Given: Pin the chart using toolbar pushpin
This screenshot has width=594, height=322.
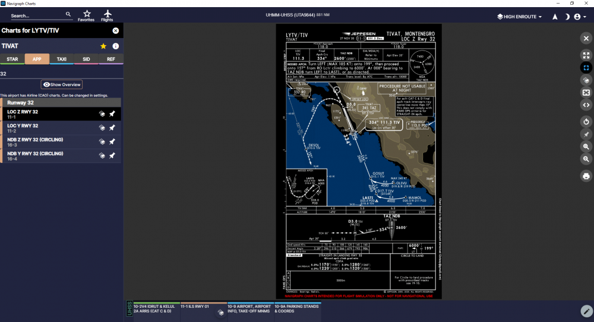Looking at the screenshot, I should pos(586,134).
